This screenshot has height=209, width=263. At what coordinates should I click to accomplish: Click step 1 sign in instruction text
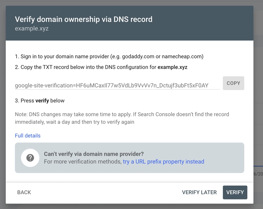[x=109, y=57]
